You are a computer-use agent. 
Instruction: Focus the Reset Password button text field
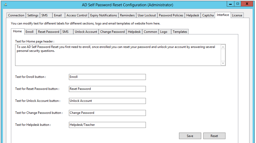point(107,89)
